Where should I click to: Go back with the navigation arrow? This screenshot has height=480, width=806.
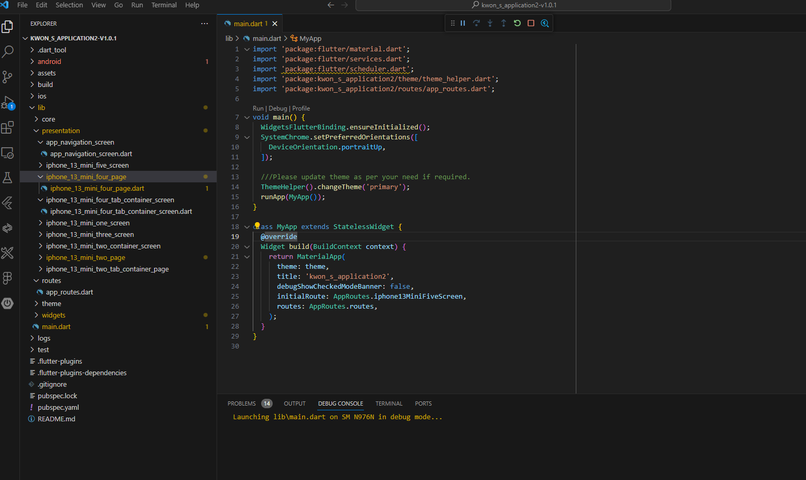pos(331,5)
